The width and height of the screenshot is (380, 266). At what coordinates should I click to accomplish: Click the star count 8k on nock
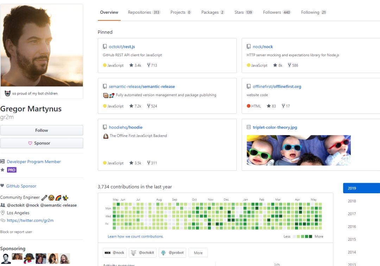tap(278, 65)
